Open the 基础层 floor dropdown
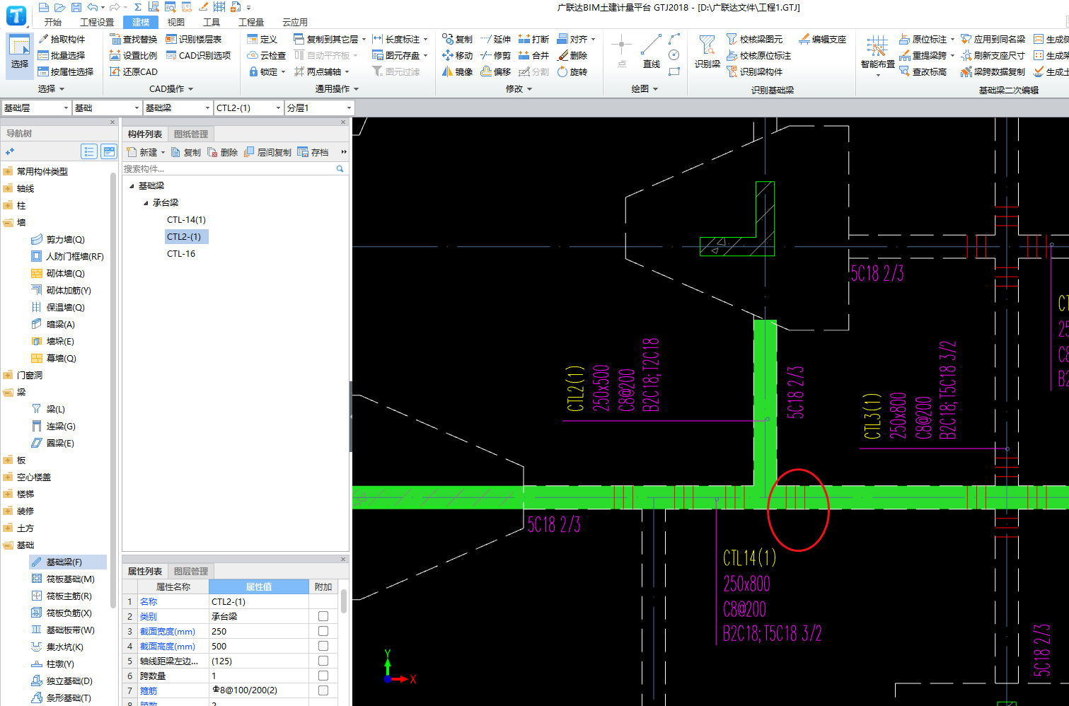The width and height of the screenshot is (1069, 706). (36, 108)
